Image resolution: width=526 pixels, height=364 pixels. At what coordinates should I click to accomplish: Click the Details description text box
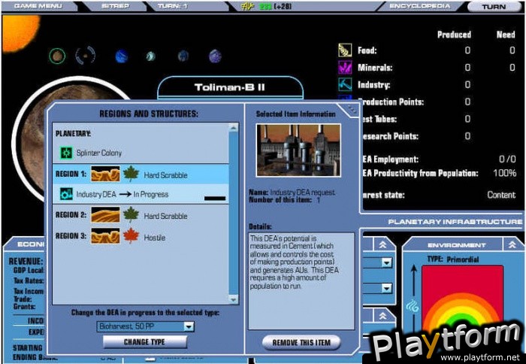[301, 281]
